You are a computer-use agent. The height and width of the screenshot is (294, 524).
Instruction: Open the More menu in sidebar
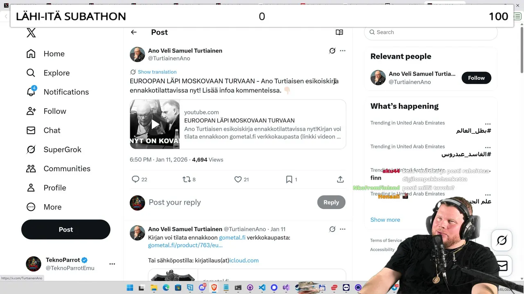[x=44, y=207]
